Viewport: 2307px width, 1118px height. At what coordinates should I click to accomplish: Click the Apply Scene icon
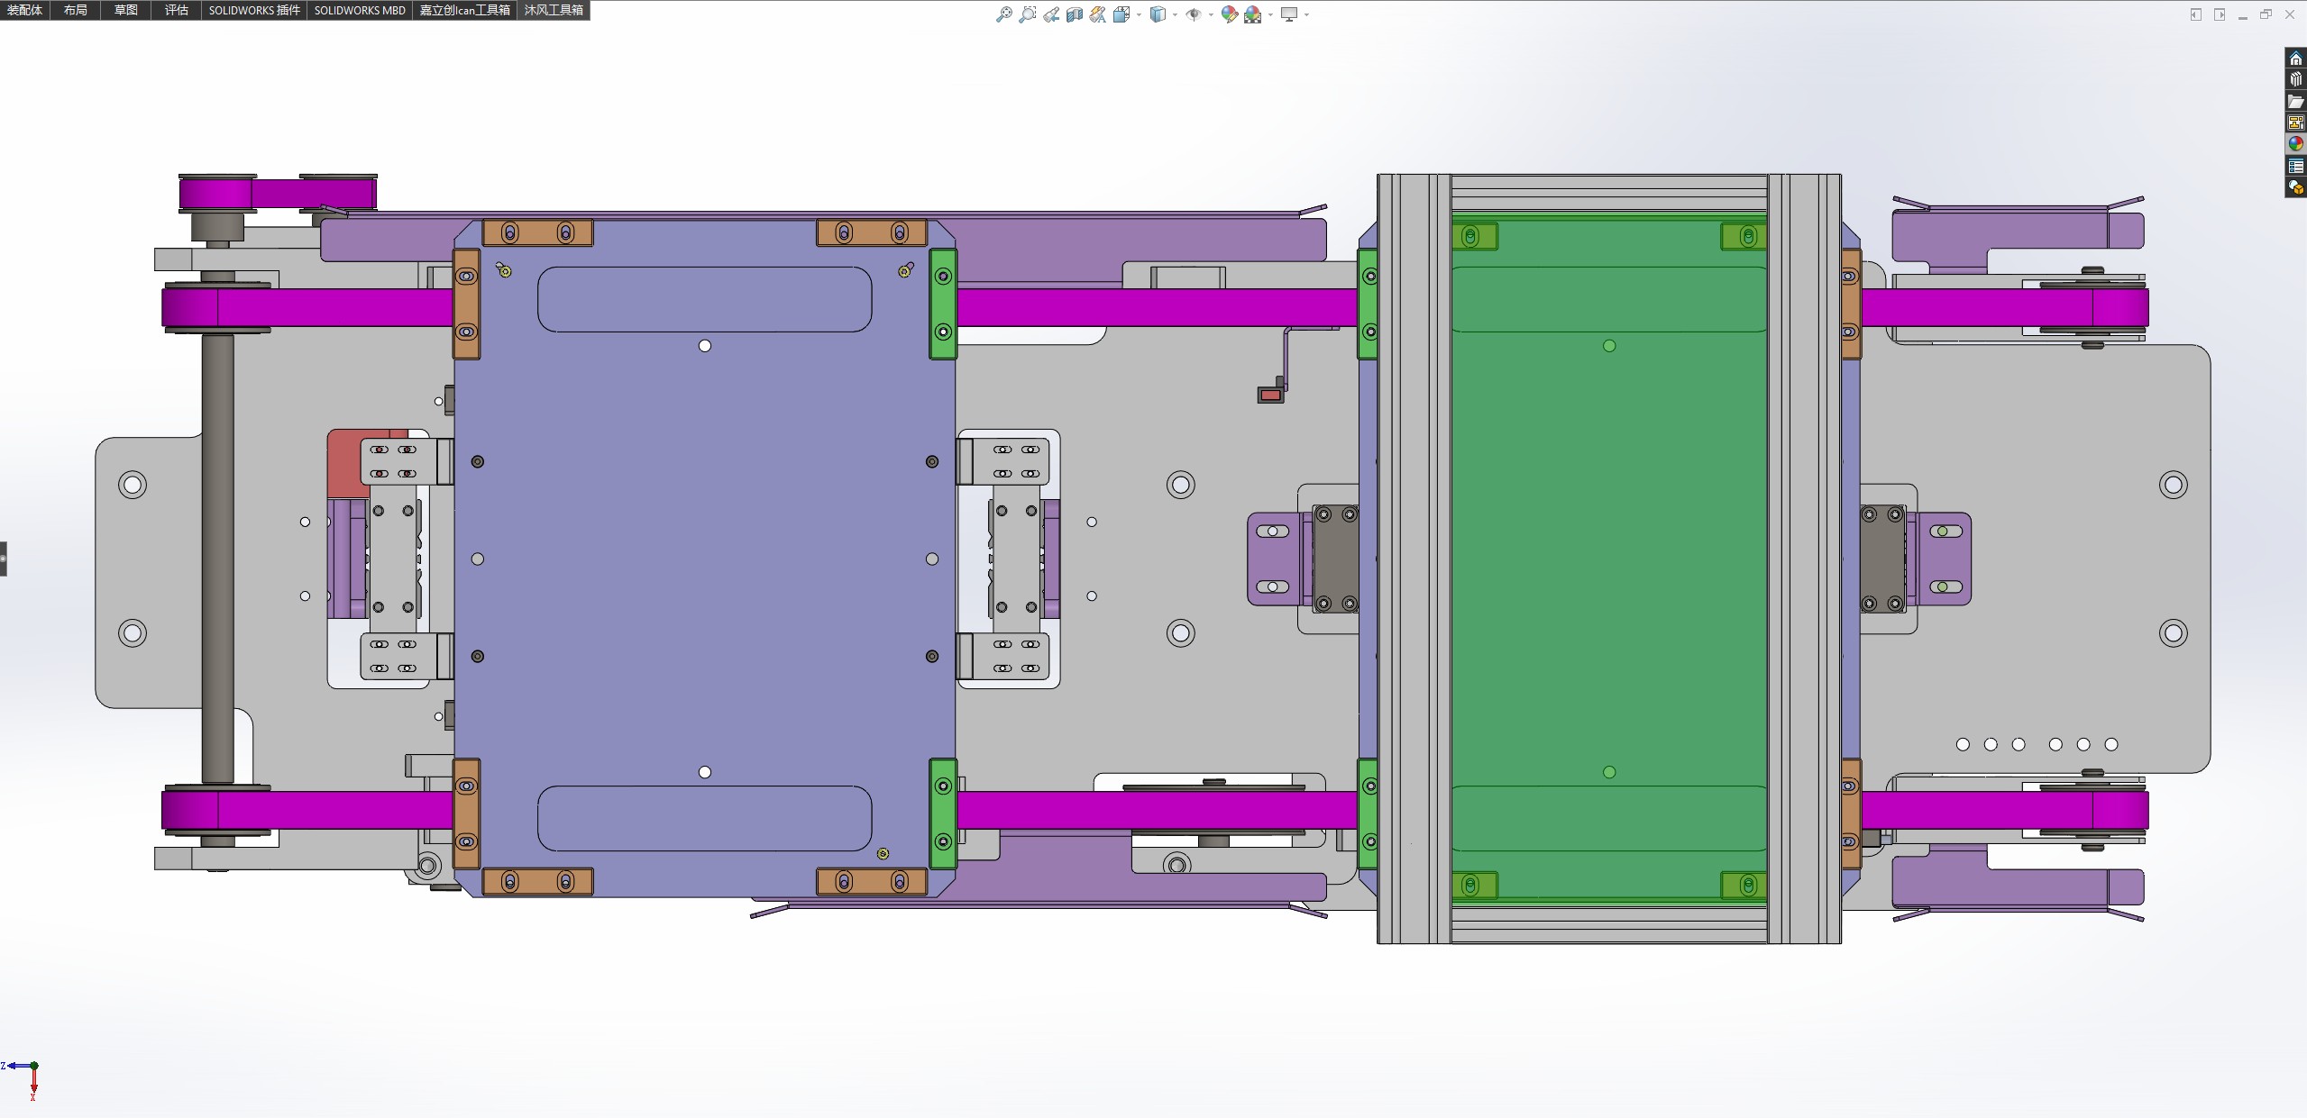coord(1253,14)
